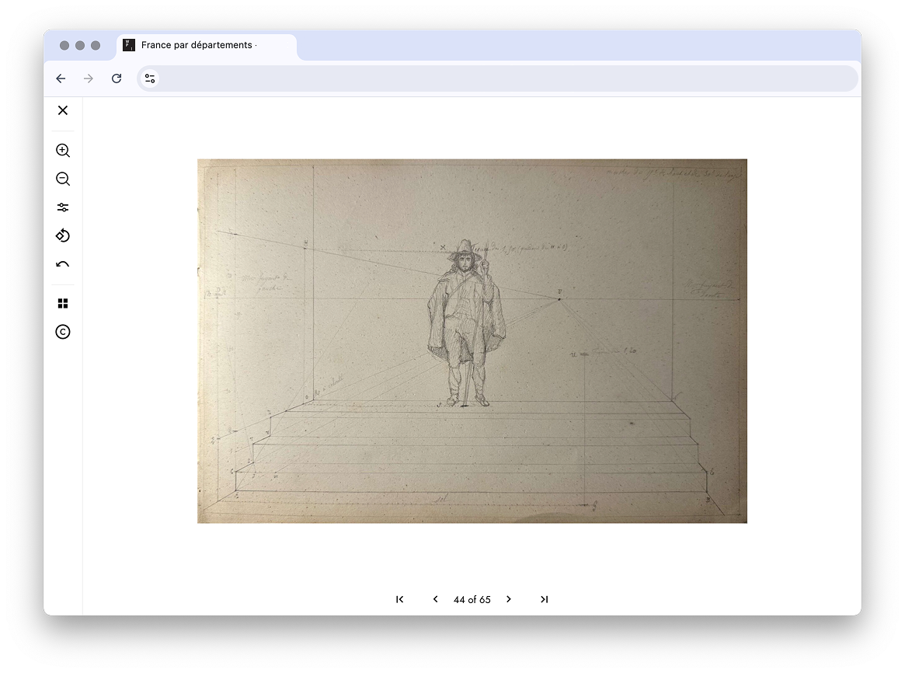View the copyright information
Screen dimensions: 905x673
62,332
